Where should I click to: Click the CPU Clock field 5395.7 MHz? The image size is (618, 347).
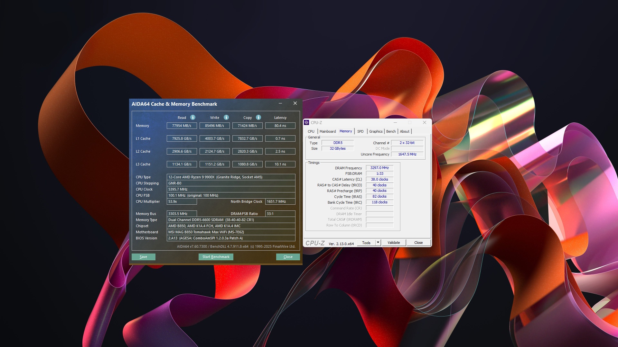click(231, 189)
